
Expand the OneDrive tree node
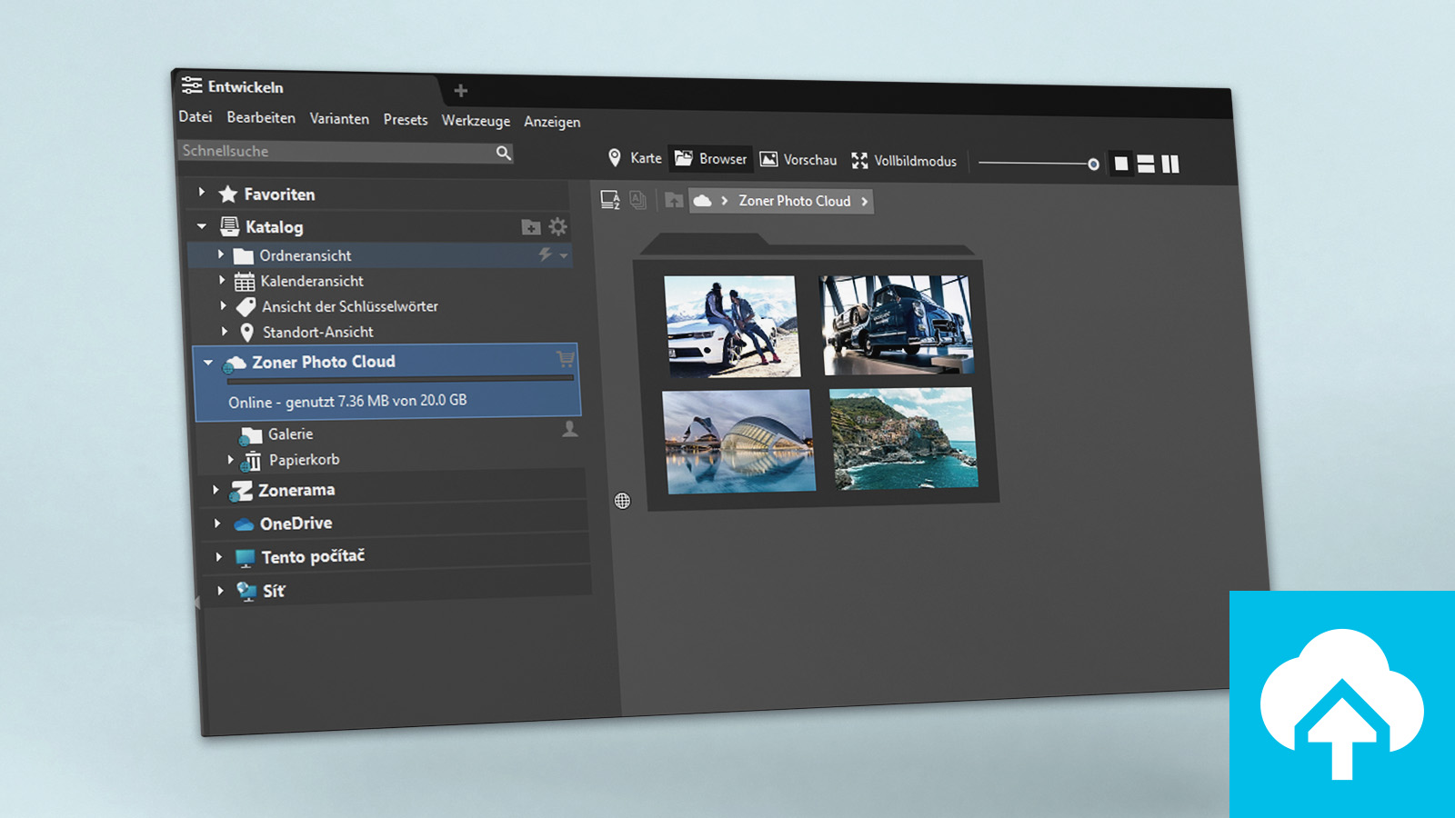tap(217, 524)
